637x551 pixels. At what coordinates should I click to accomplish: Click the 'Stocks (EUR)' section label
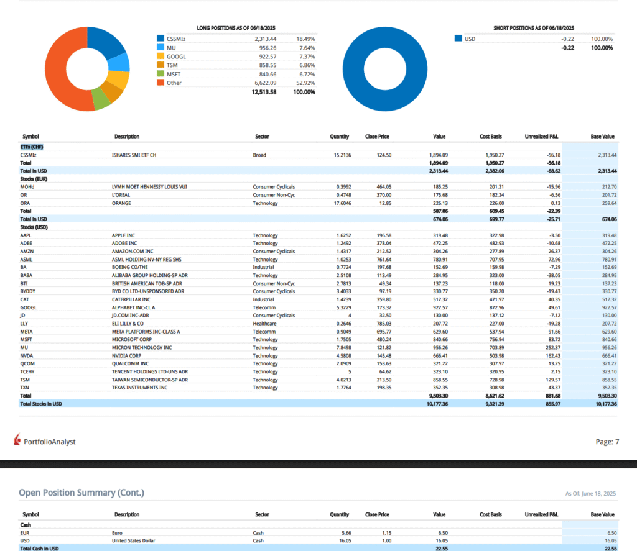(x=34, y=179)
